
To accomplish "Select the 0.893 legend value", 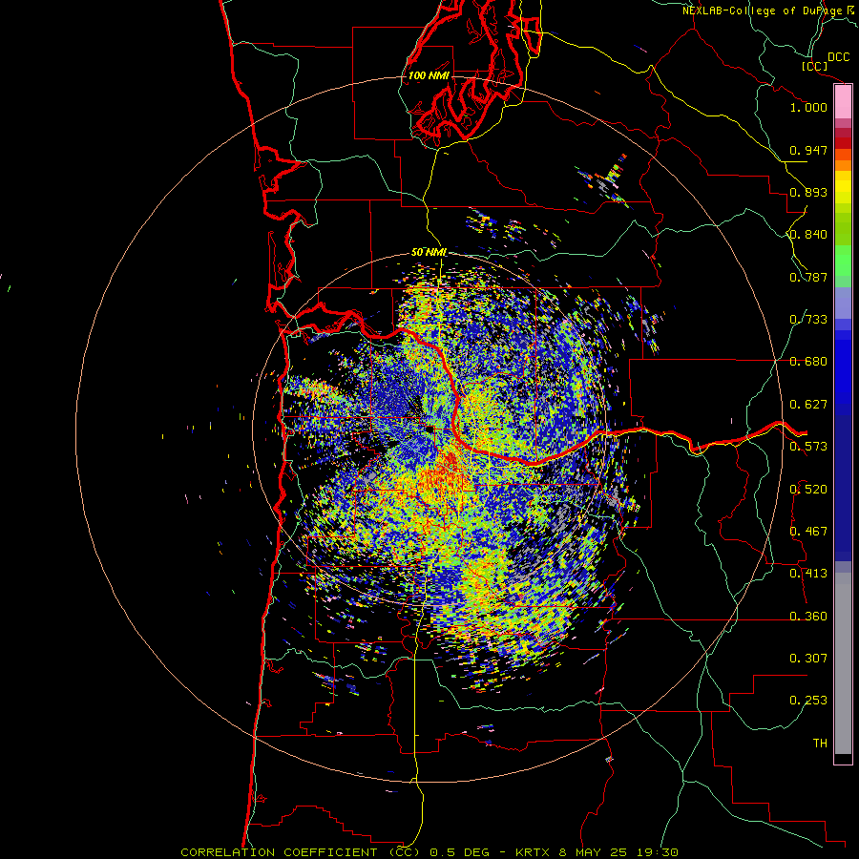I will (x=808, y=192).
